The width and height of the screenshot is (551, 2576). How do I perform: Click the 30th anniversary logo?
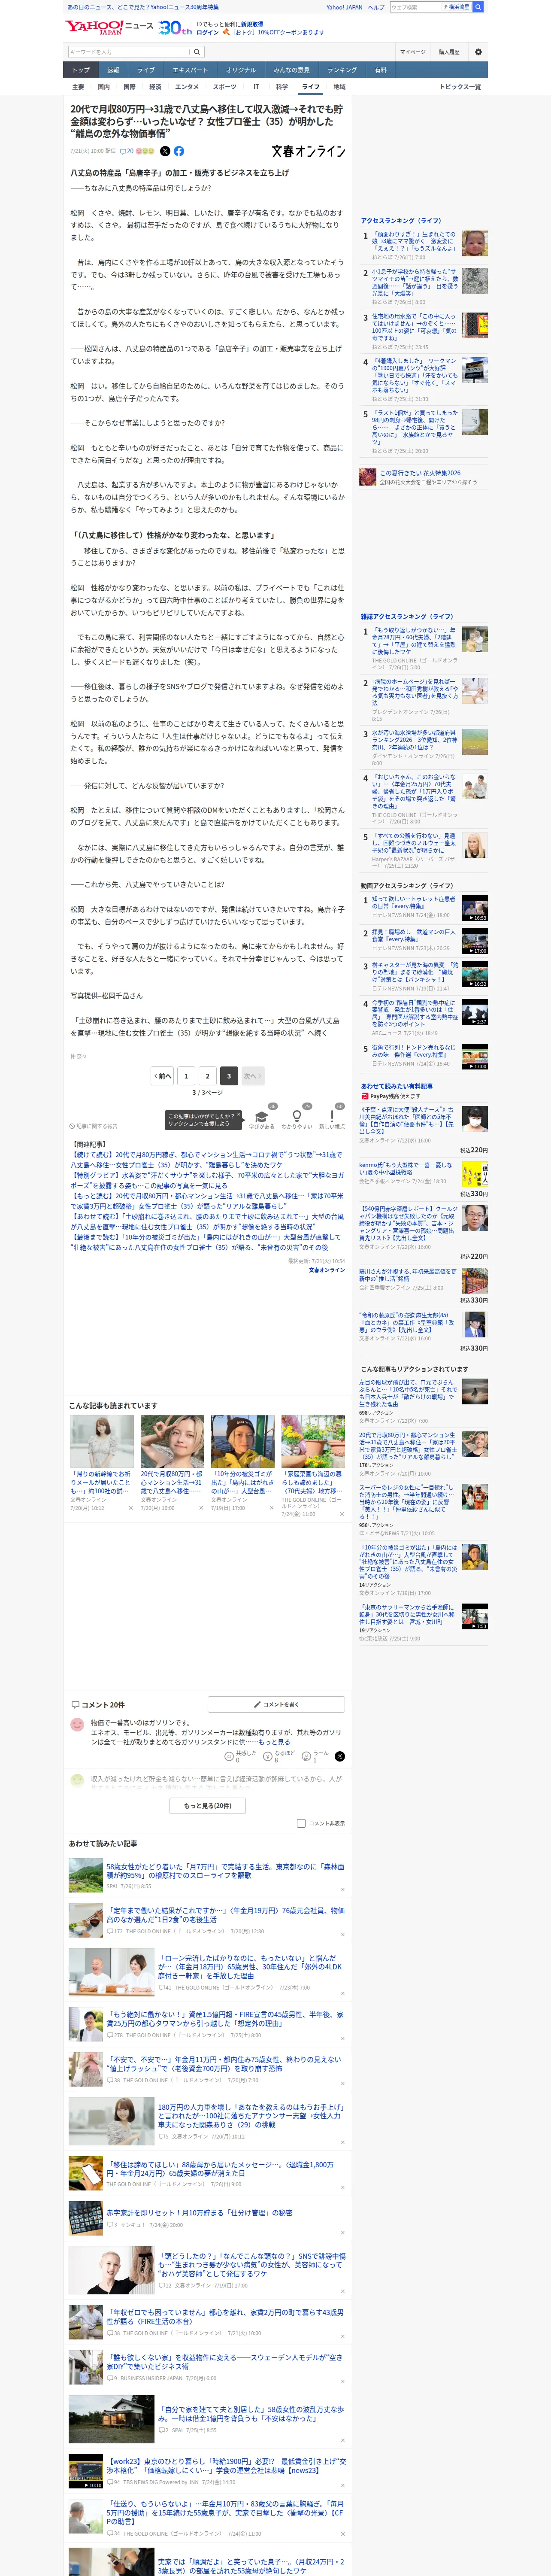(175, 28)
